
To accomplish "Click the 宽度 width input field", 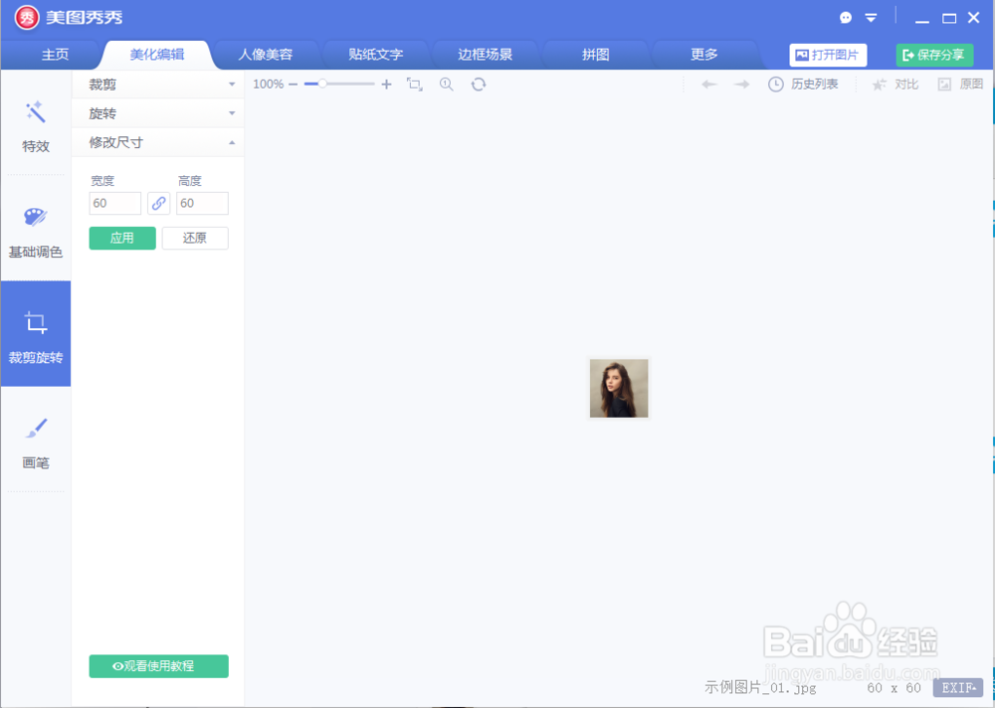I will [x=113, y=203].
